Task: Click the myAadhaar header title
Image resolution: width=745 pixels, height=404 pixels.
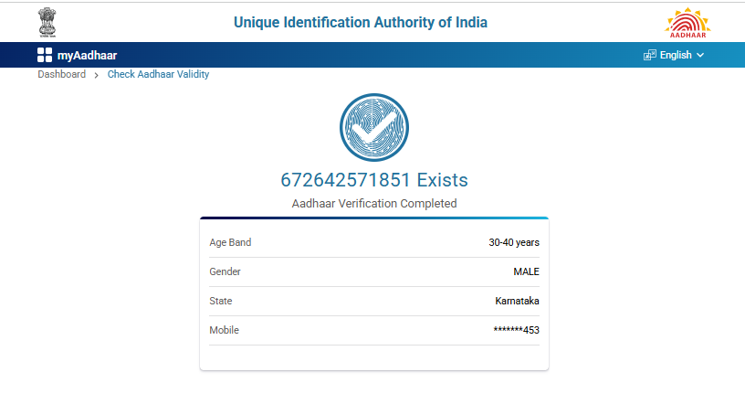Action: tap(87, 55)
